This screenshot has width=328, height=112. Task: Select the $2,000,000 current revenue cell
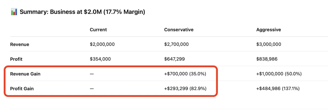[102, 44]
